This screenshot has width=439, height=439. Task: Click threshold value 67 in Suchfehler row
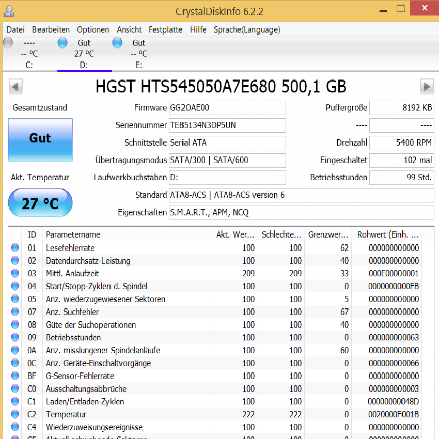[x=344, y=312]
